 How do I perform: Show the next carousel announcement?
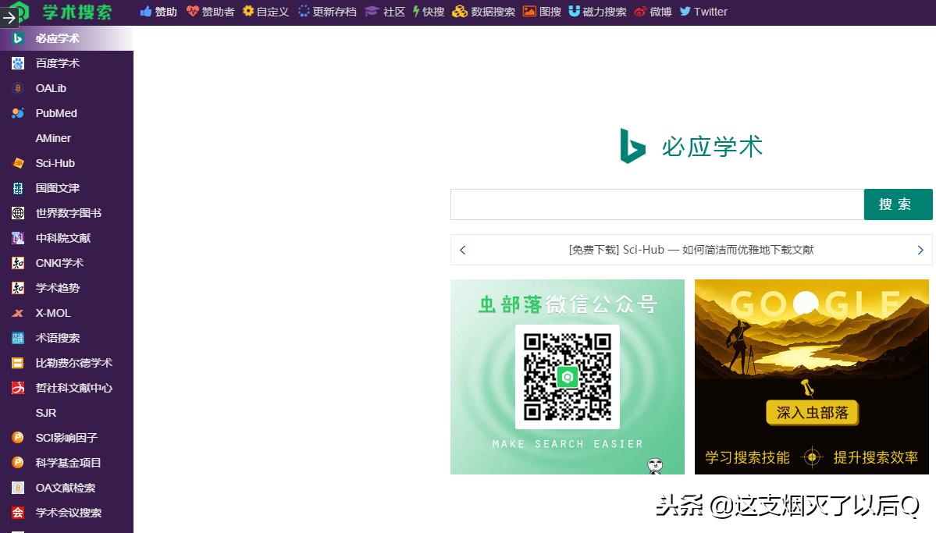click(920, 250)
